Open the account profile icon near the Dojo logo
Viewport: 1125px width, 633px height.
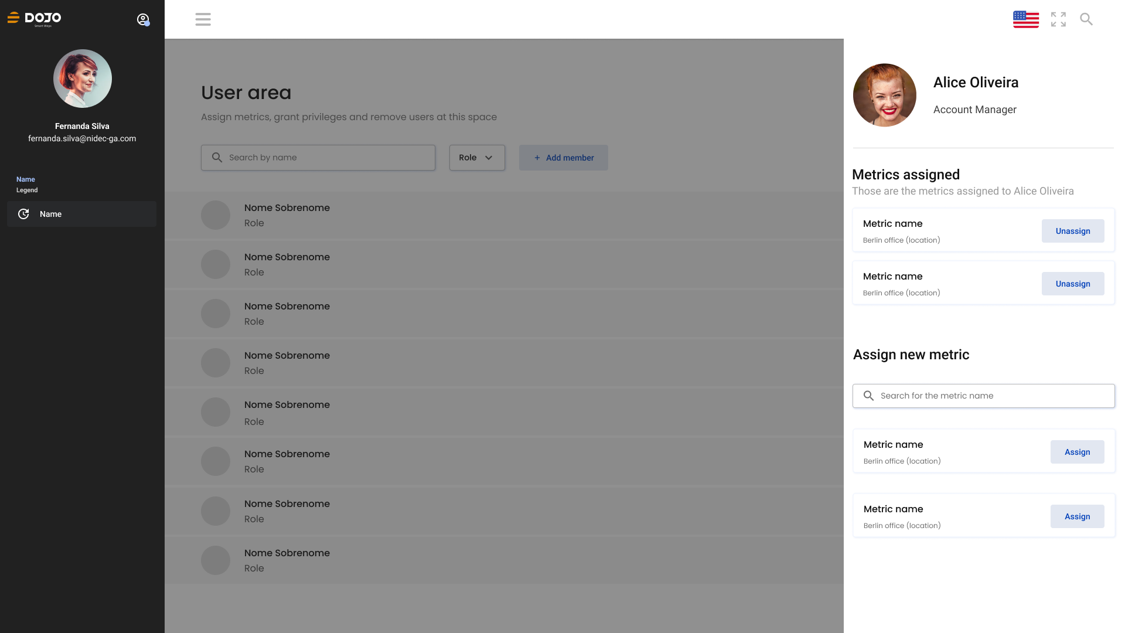[x=143, y=19]
